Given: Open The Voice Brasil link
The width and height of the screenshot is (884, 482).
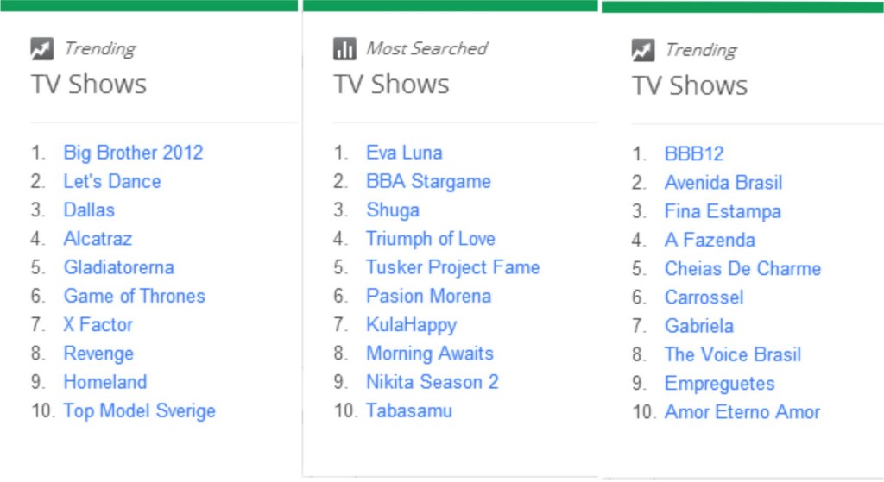Looking at the screenshot, I should point(732,354).
